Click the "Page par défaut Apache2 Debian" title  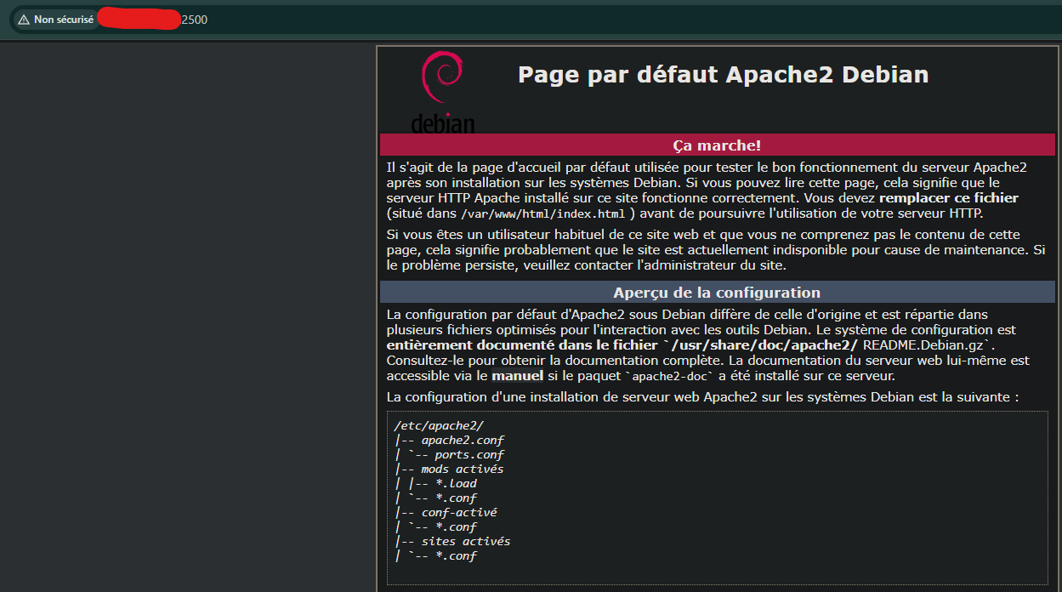click(723, 75)
